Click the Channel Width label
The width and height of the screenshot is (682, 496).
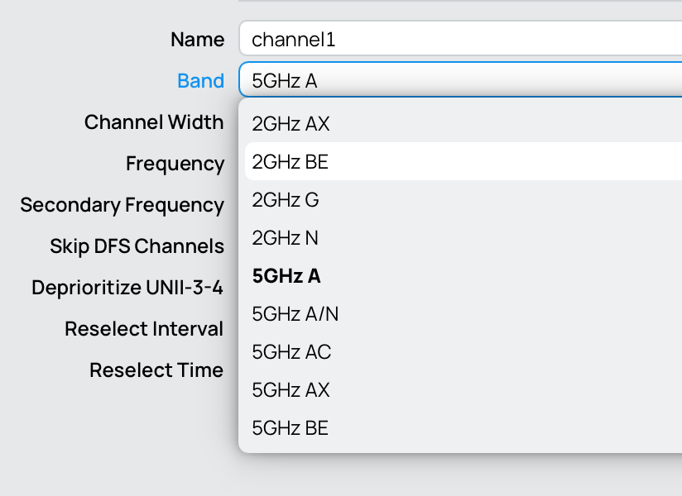point(154,122)
